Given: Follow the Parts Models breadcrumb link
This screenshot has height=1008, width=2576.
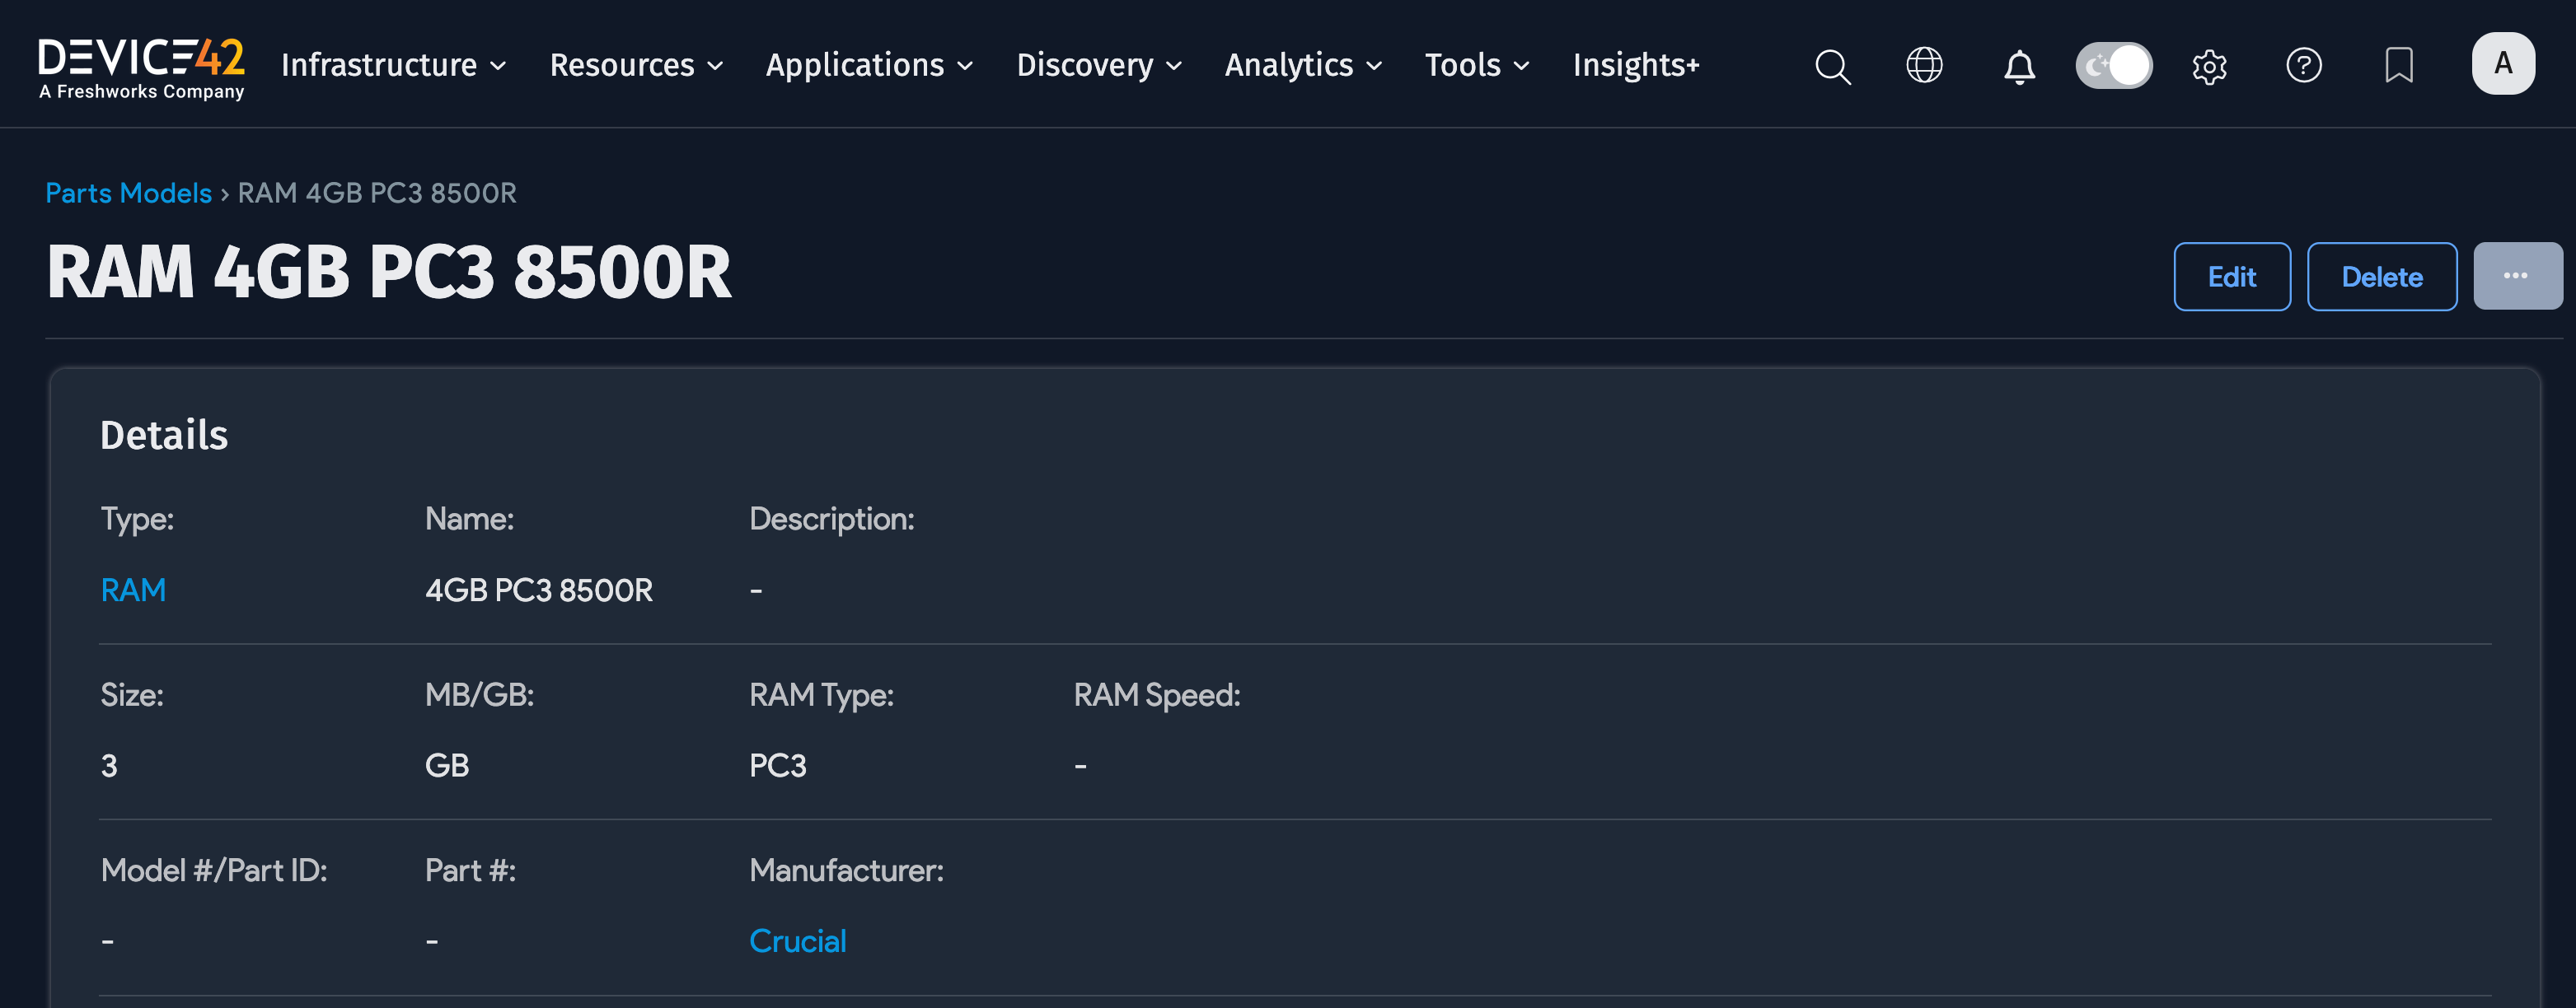Looking at the screenshot, I should pyautogui.click(x=128, y=193).
